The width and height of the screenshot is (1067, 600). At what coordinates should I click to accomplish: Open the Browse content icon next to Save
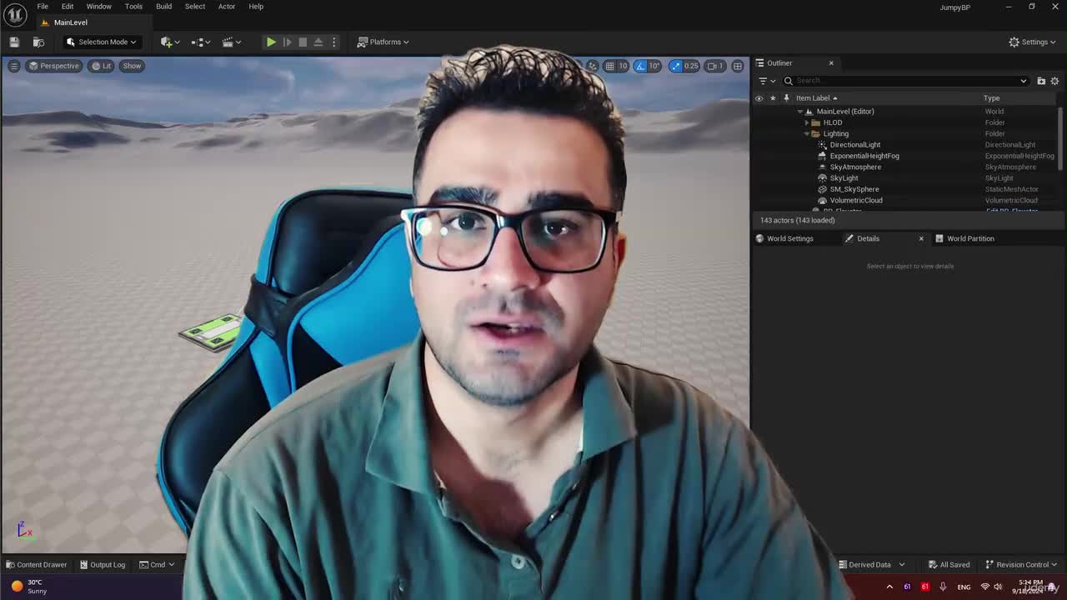[x=38, y=42]
